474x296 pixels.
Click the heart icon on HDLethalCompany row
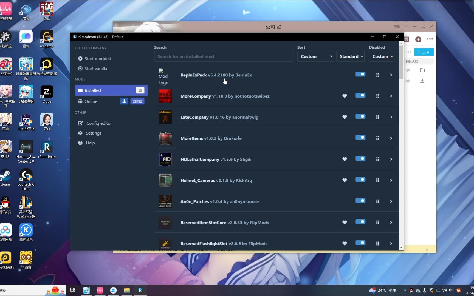coord(345,159)
